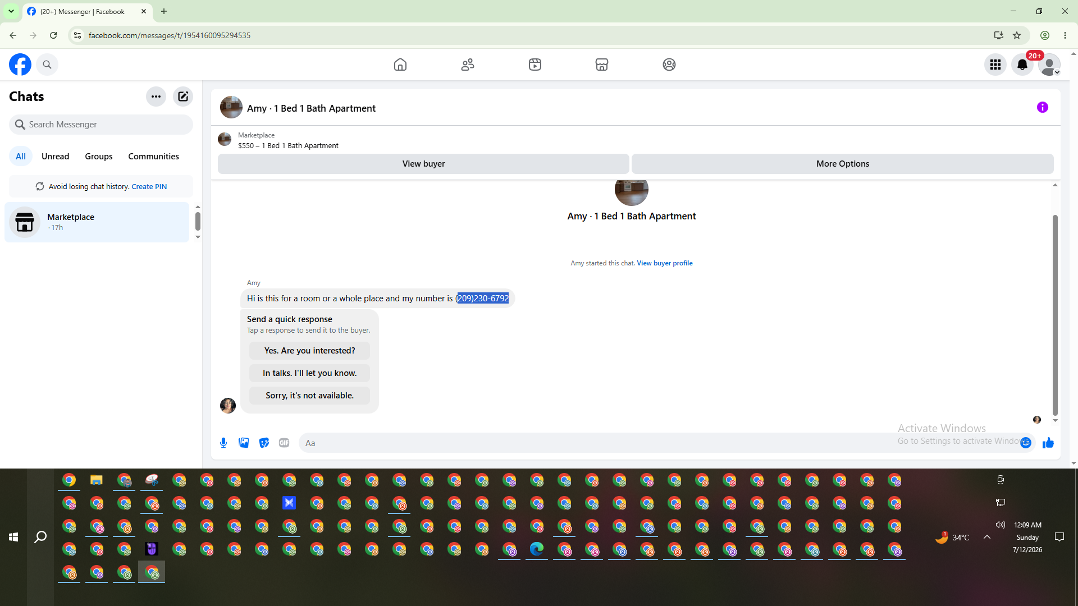Click the Create PIN link
1078x606 pixels.
coord(149,187)
